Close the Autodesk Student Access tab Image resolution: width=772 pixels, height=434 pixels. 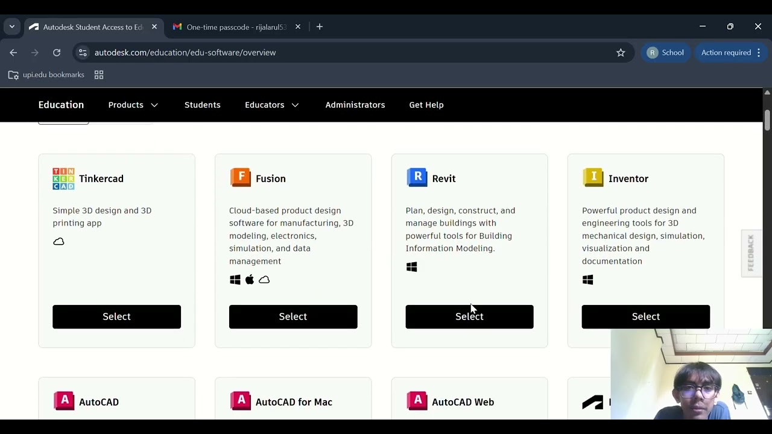pyautogui.click(x=154, y=27)
